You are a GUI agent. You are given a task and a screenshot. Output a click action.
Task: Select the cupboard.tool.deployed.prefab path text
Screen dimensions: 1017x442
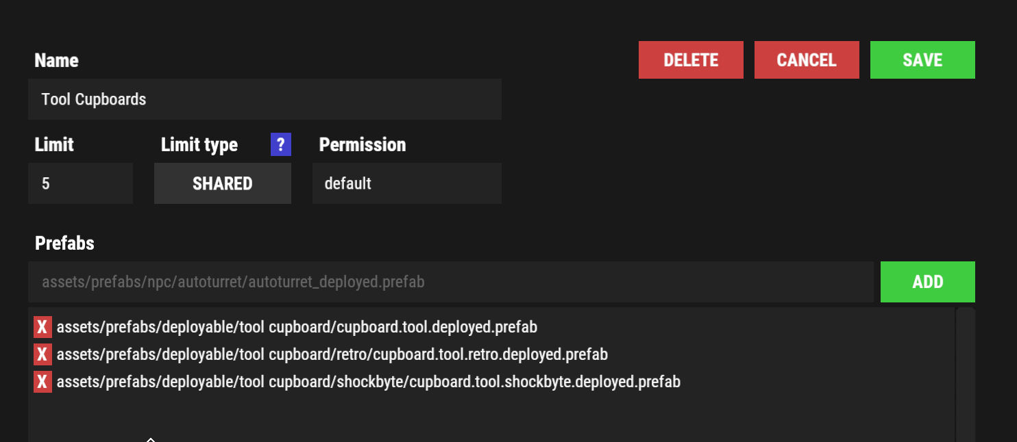297,327
